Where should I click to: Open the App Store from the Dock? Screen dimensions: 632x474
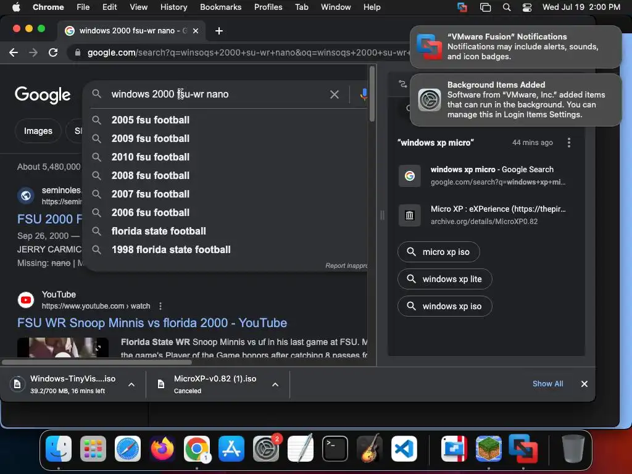(x=231, y=449)
